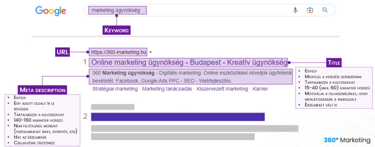375x147 pixels.
Task: Focus the search box with 'marketing ügynökség'
Action: click(x=210, y=10)
